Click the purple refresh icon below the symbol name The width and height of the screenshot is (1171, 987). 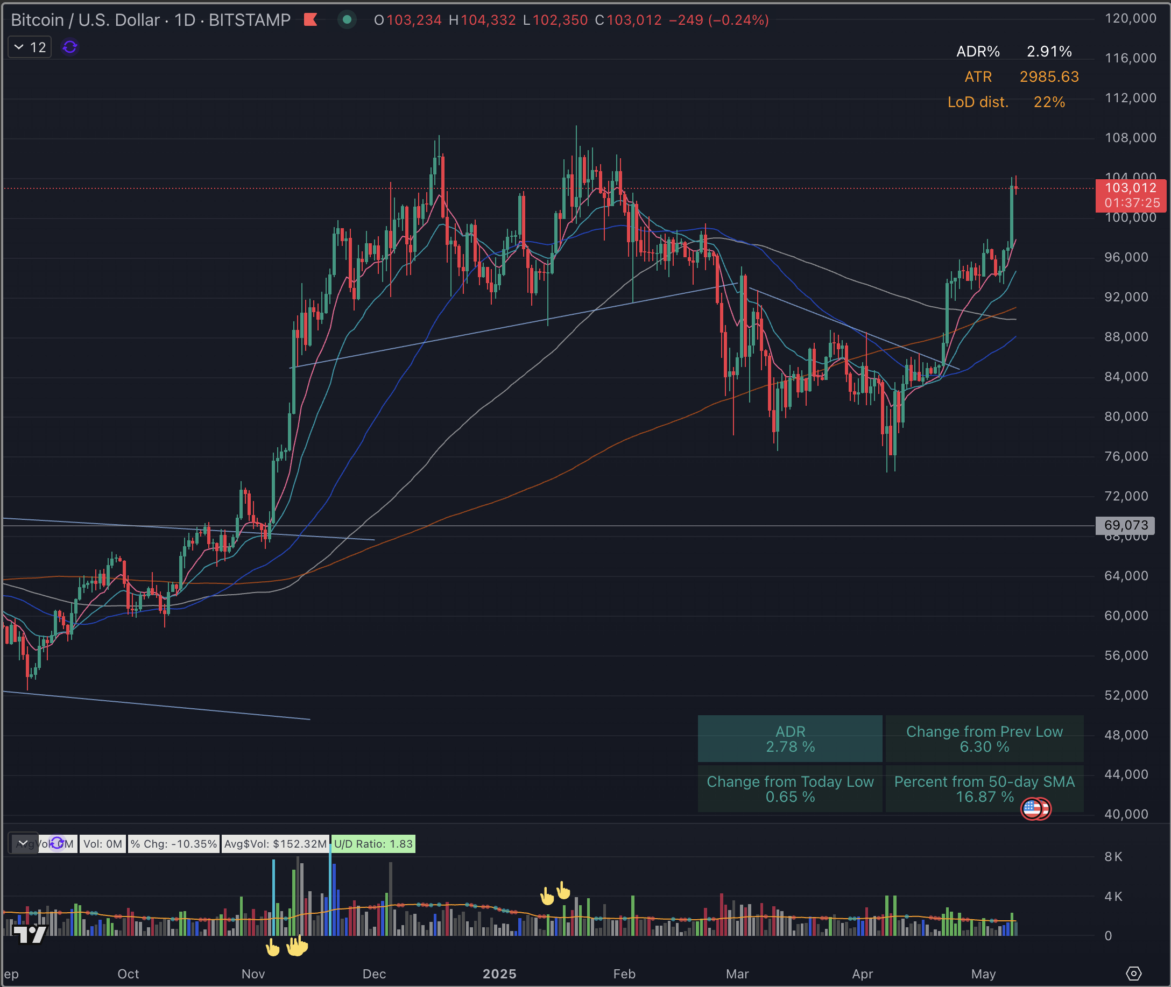click(x=68, y=46)
